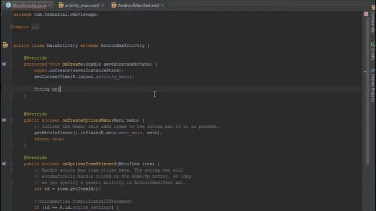Close the AndroidManifest.xml tab
The height and width of the screenshot is (211, 376).
click(163, 5)
